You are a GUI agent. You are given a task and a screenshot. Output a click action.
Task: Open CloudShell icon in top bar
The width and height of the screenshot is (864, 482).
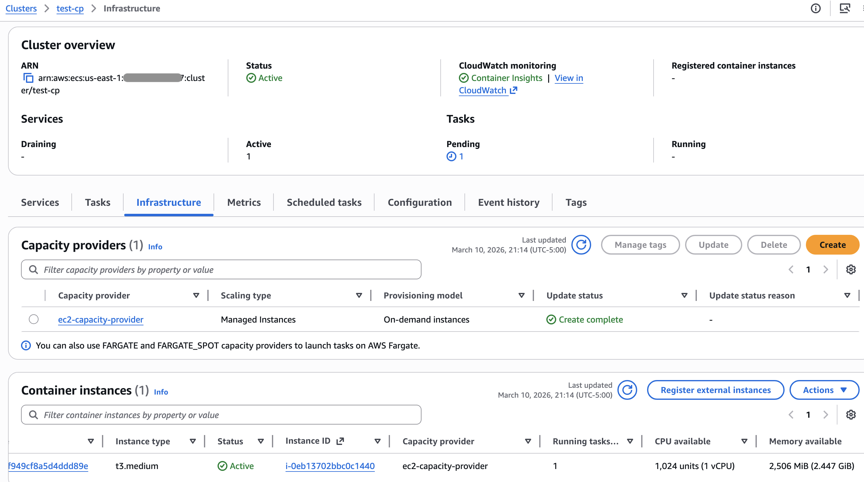[x=845, y=8]
